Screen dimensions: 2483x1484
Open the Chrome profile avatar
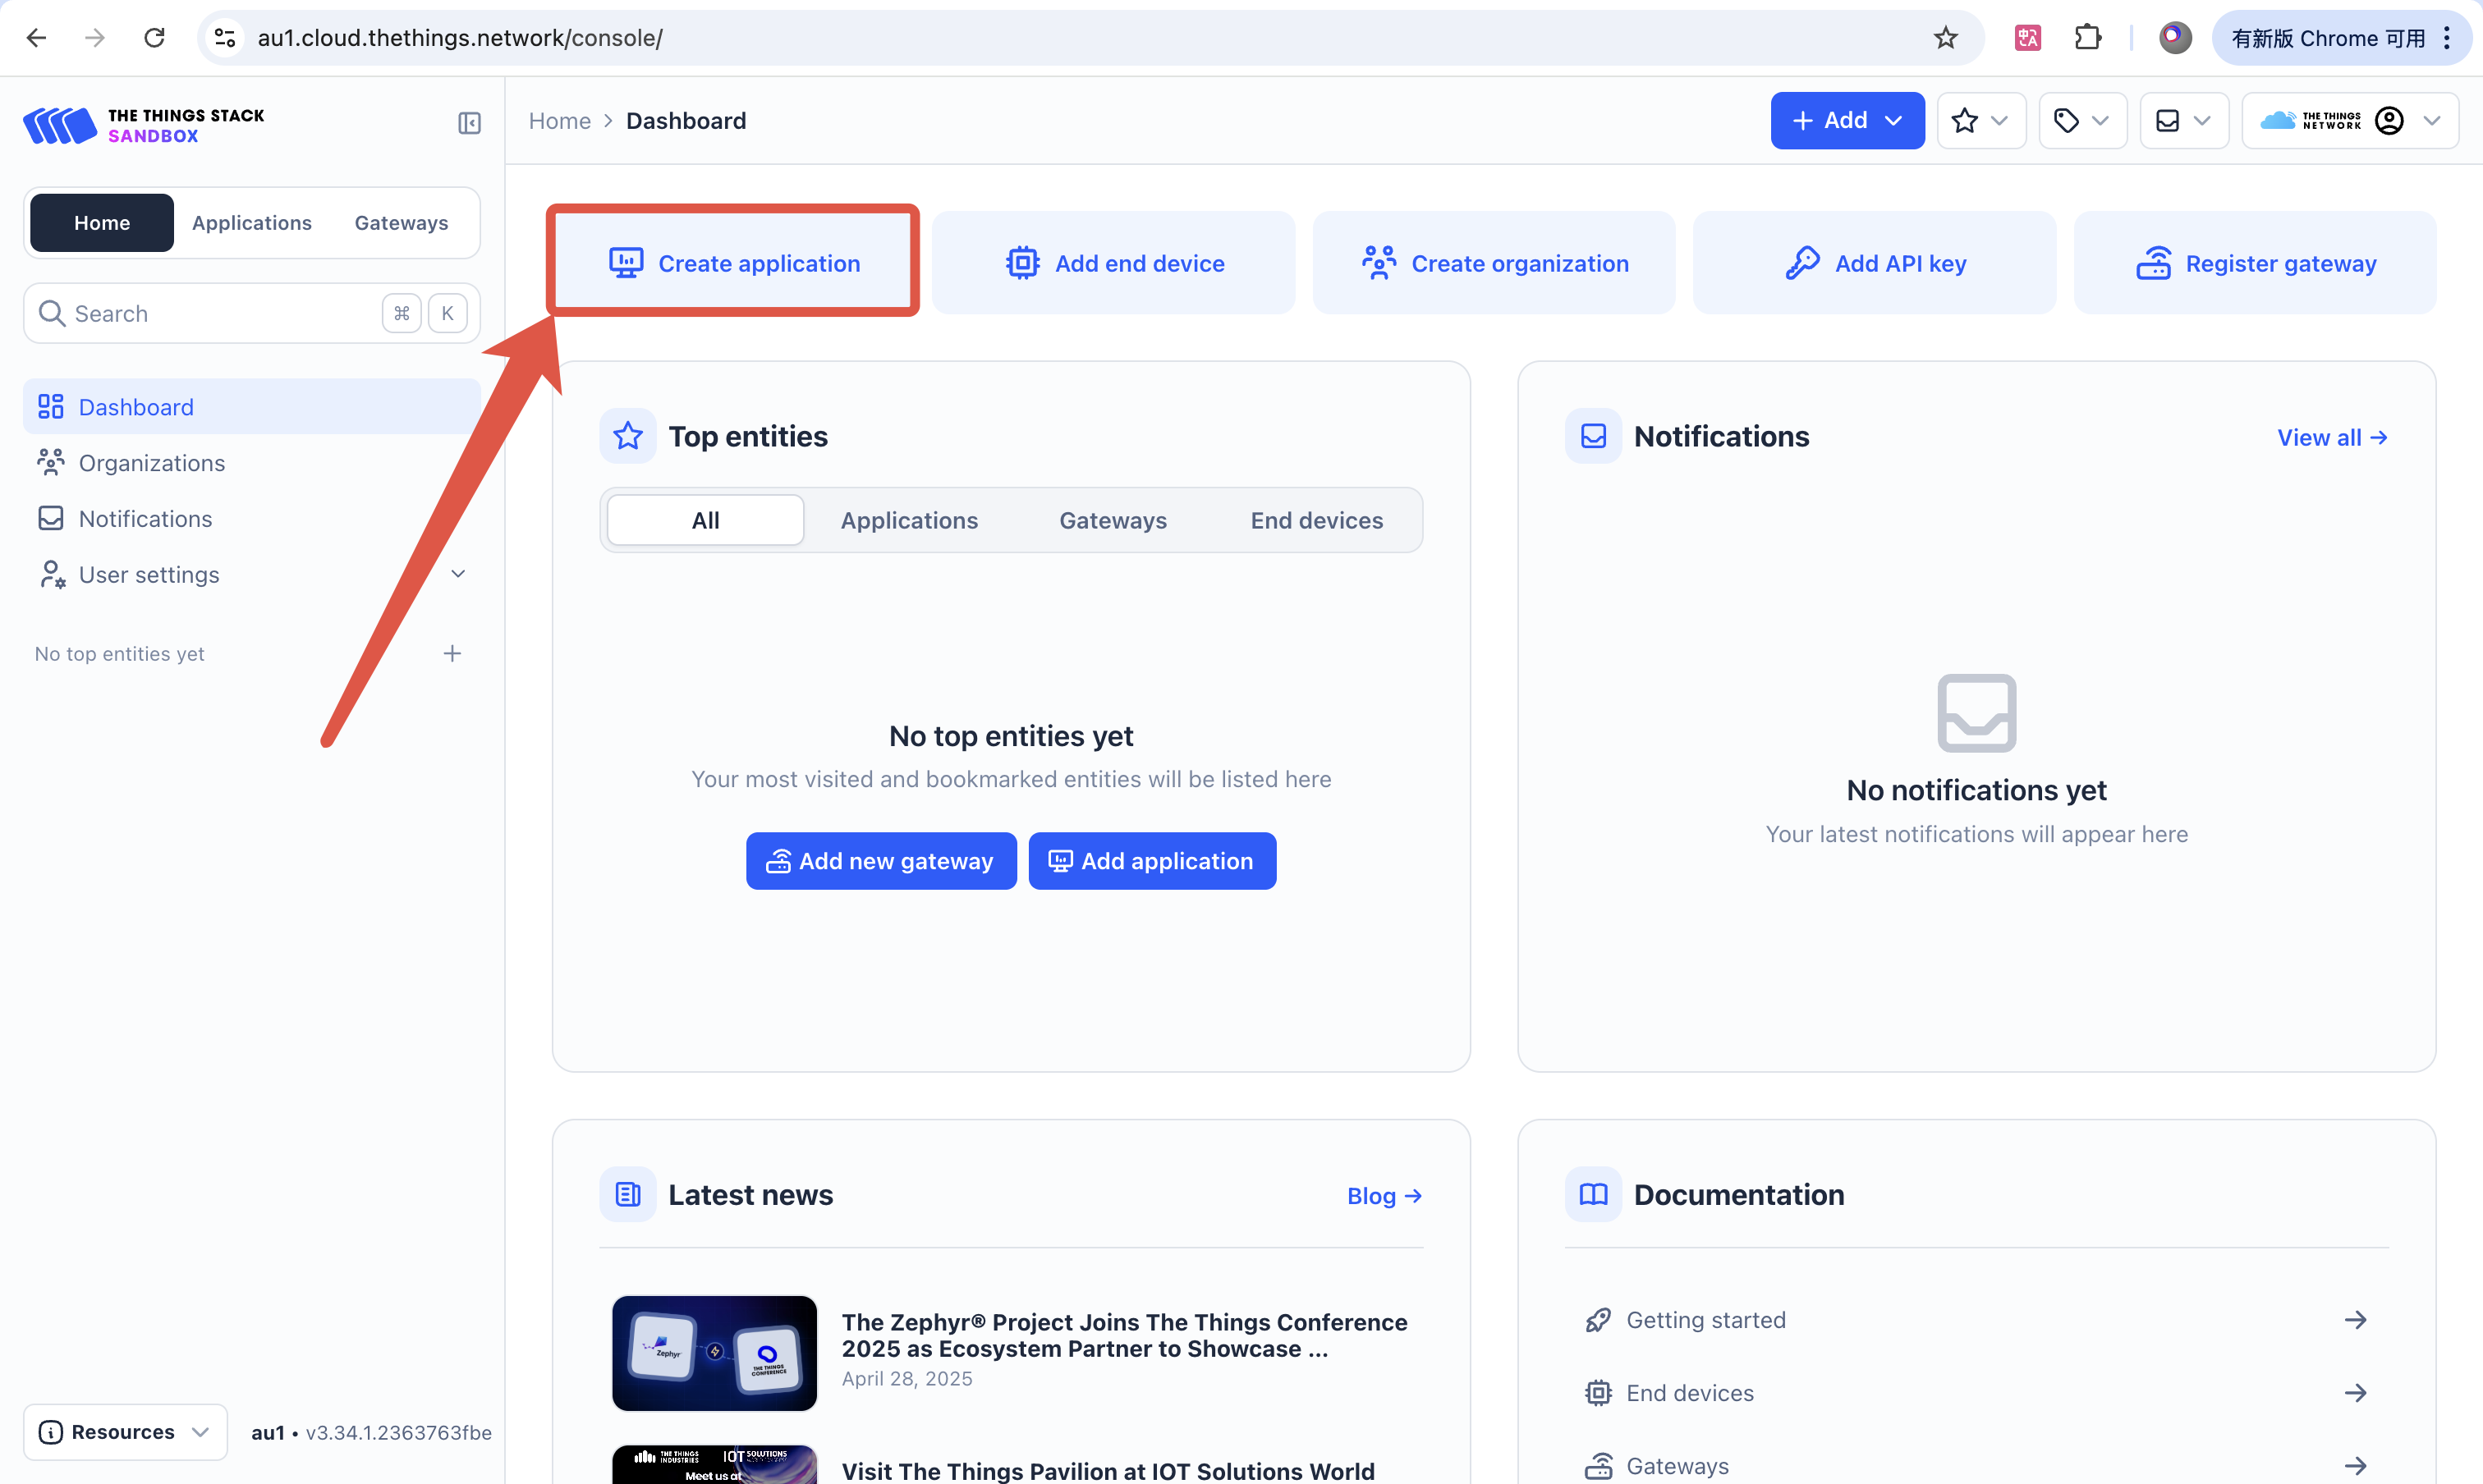[x=2175, y=38]
